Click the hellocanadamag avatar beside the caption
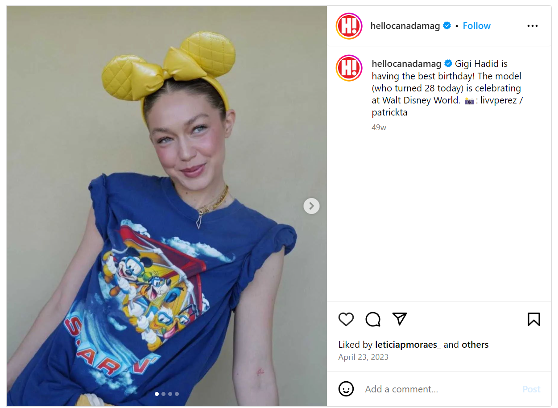The image size is (558, 408). pyautogui.click(x=349, y=68)
